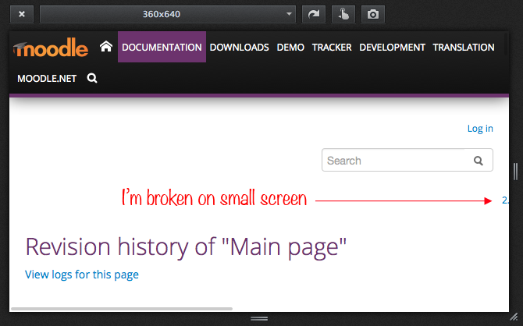Click the Moodle logo
This screenshot has width=523, height=326.
click(51, 48)
